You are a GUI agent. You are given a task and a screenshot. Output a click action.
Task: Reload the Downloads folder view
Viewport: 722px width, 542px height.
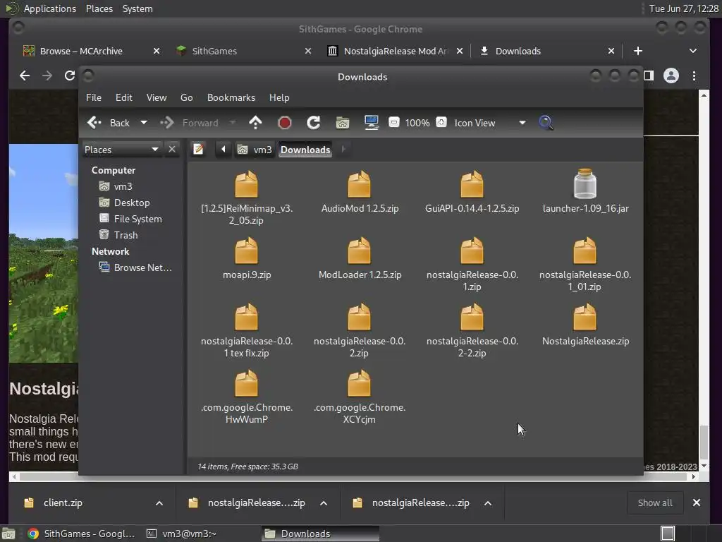point(314,123)
